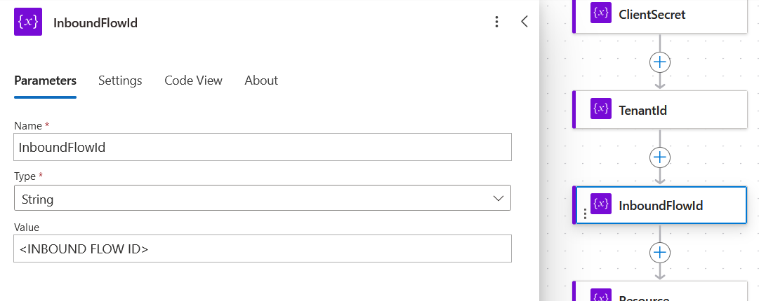Click the InboundFlowId canvas node icon
Screen dimensions: 759x301
click(x=601, y=204)
